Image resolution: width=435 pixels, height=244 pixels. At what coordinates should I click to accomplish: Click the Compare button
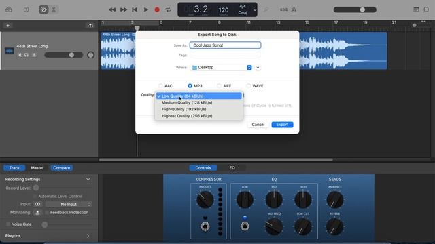click(62, 168)
